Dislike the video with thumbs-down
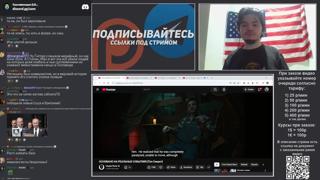This screenshot has height=180, width=320. click(161, 167)
